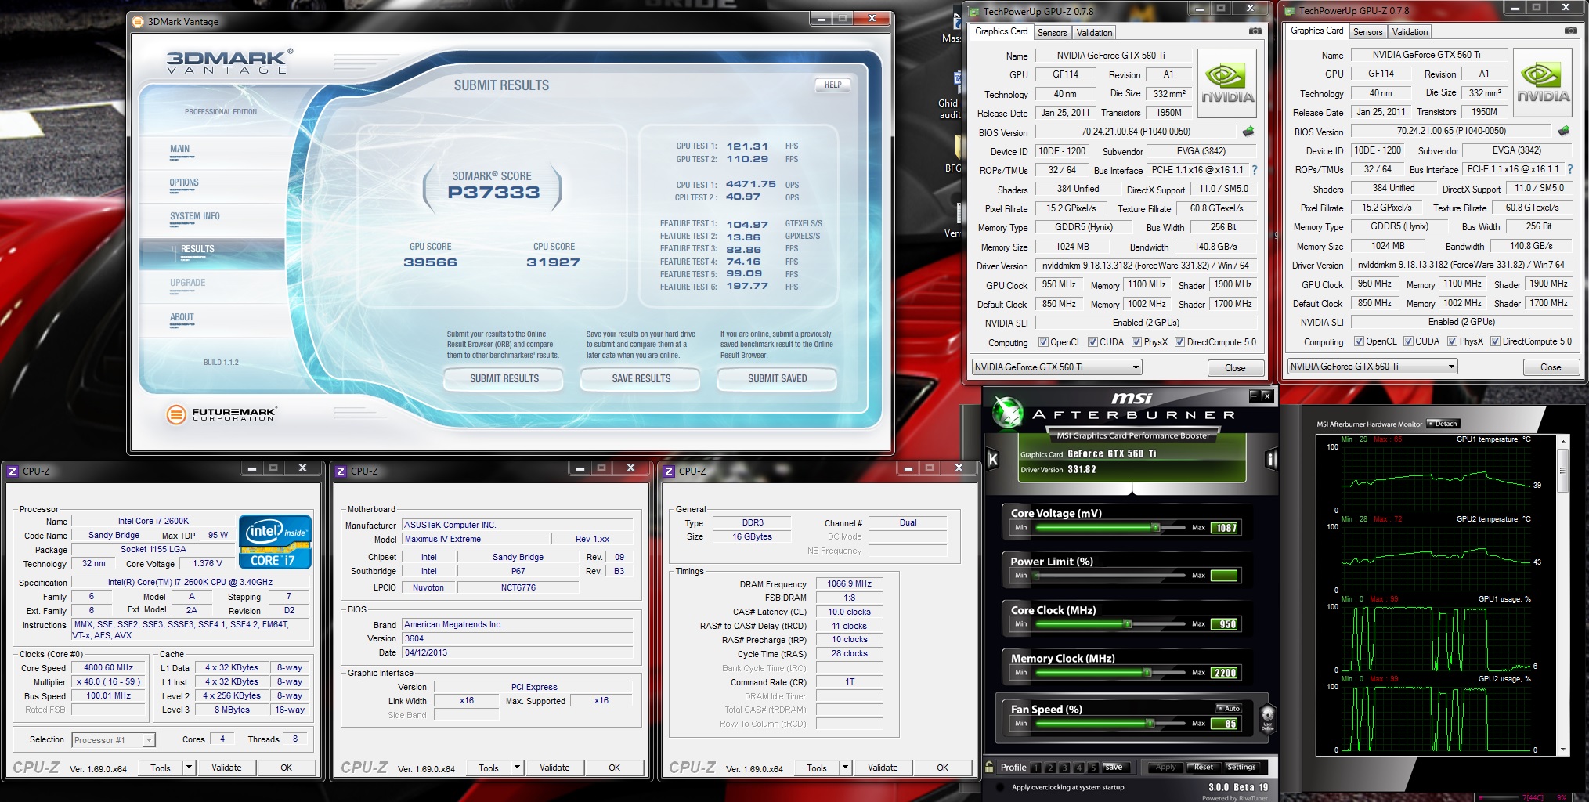Viewport: 1589px width, 802px height.
Task: Open the Main section in 3DMark Vantage
Action: pyautogui.click(x=180, y=149)
